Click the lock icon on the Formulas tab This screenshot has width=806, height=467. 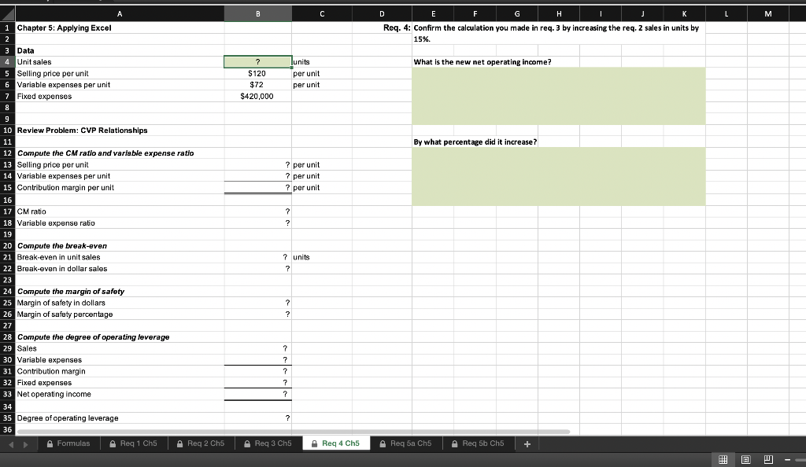pyautogui.click(x=49, y=443)
